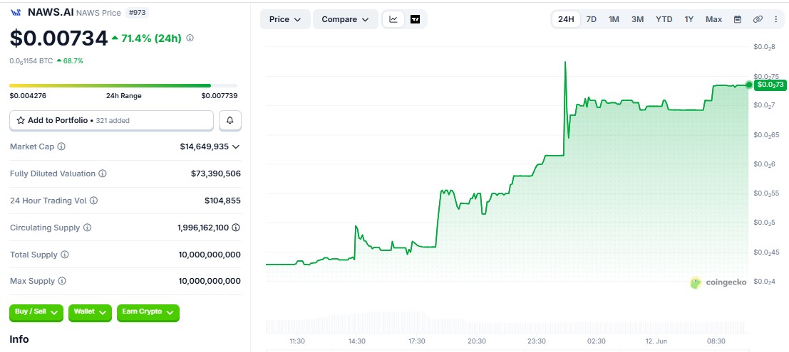
Task: Click the star icon in Add to Portfolio
Action: (21, 120)
